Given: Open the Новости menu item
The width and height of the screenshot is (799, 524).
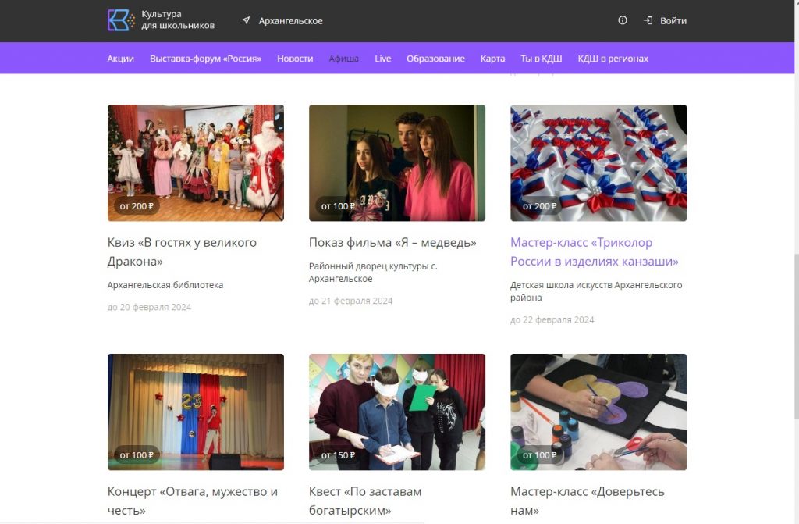Looking at the screenshot, I should (295, 59).
